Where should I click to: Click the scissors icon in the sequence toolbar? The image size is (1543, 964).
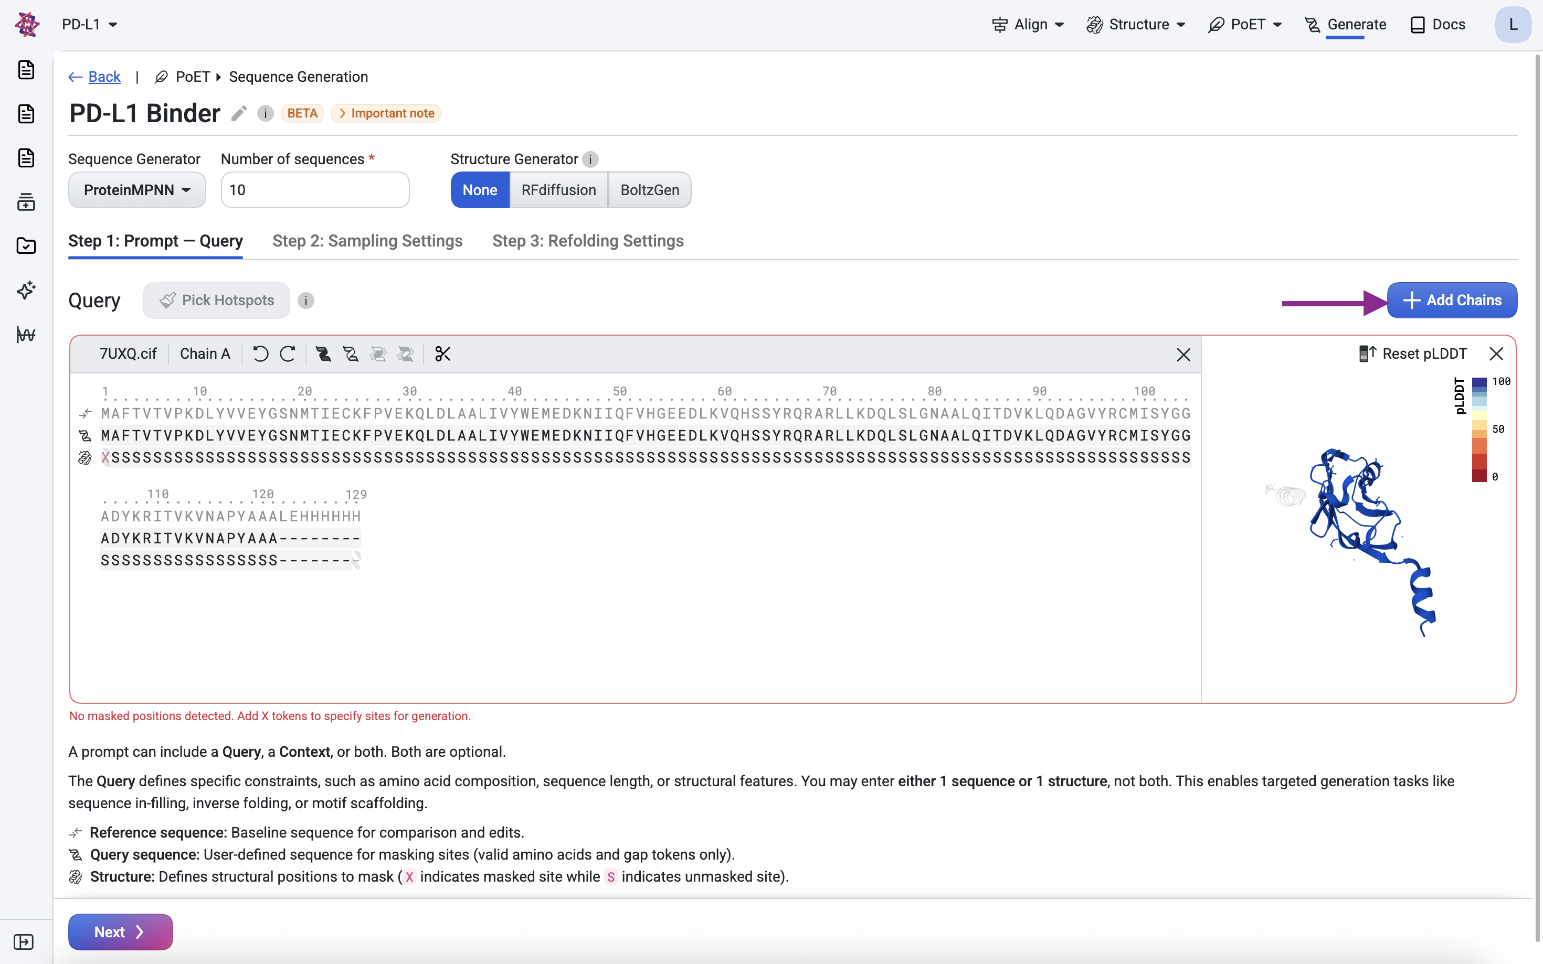pos(442,354)
